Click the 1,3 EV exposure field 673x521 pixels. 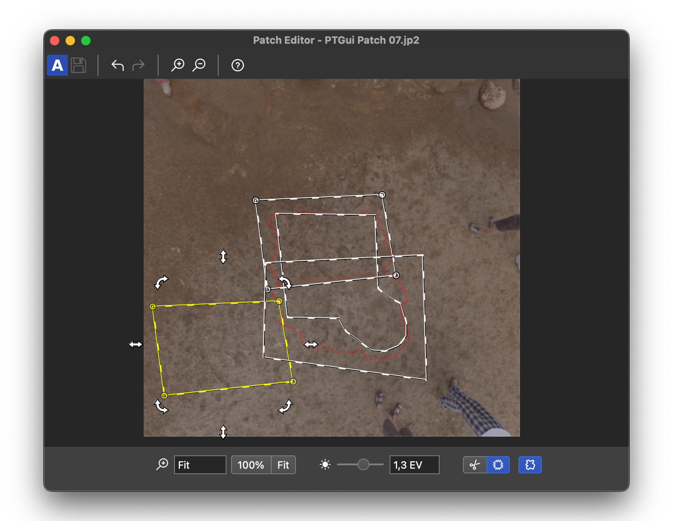coord(414,465)
